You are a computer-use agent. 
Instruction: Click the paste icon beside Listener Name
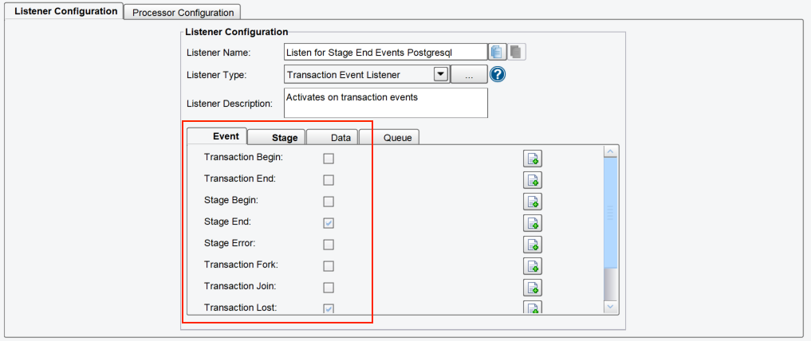[x=516, y=52]
